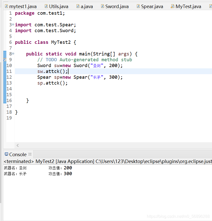The width and height of the screenshot is (212, 221).
Task: Click the TODO comment on line 9
Action: [85, 60]
